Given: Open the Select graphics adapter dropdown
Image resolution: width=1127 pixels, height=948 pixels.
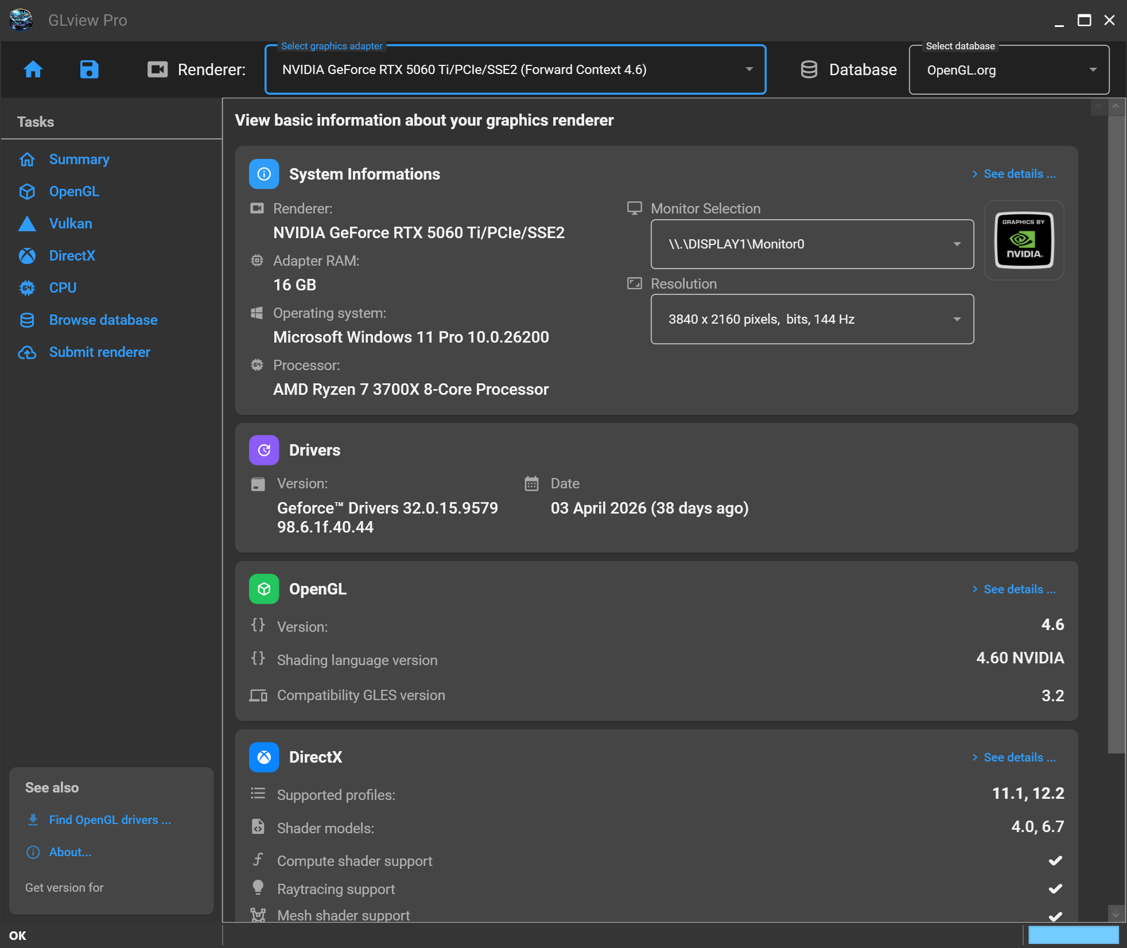Looking at the screenshot, I should tap(515, 69).
